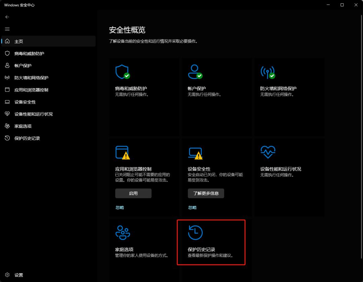The image size is (363, 282).
Task: Open 设置 label at sidebar bottom
Action: pos(19,275)
